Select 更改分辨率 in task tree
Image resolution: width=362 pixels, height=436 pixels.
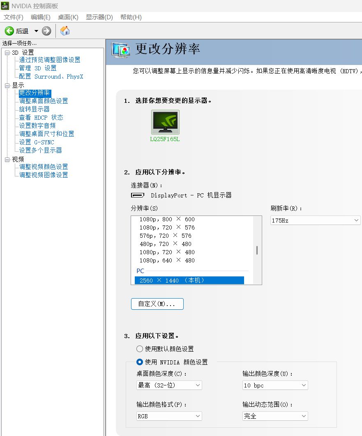[35, 93]
